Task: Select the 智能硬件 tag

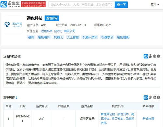Action: (x=44, y=37)
